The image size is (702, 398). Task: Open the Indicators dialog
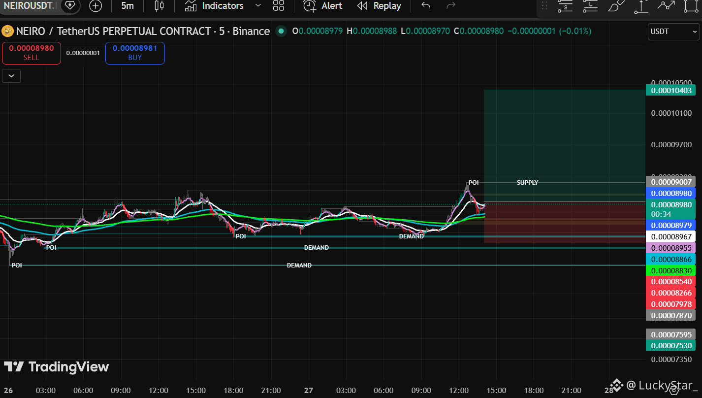click(214, 6)
